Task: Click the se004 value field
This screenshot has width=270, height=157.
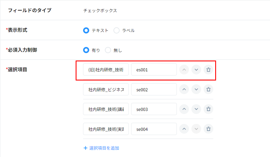Action: pyautogui.click(x=154, y=129)
